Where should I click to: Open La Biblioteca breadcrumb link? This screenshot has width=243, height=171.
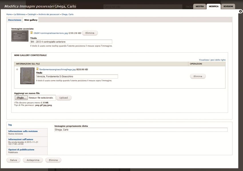19,14
